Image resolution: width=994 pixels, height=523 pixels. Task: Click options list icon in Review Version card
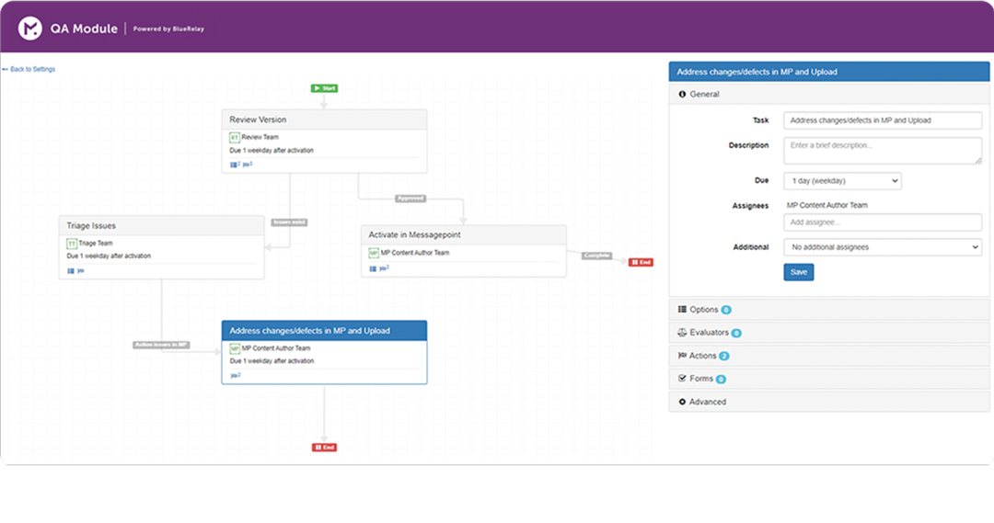(233, 165)
